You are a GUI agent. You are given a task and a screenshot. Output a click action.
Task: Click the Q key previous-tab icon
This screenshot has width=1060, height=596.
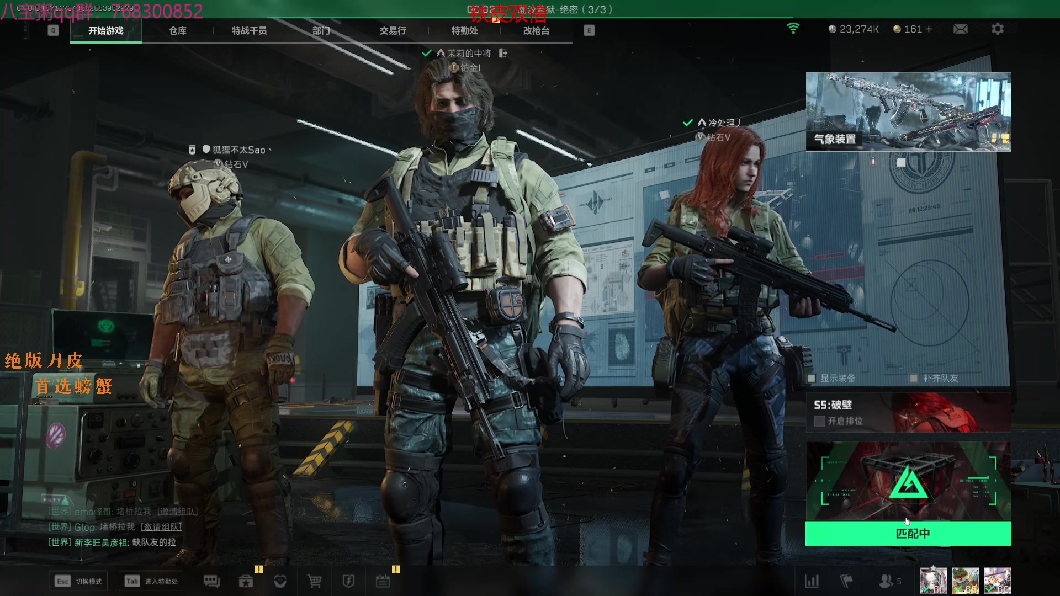pos(53,30)
